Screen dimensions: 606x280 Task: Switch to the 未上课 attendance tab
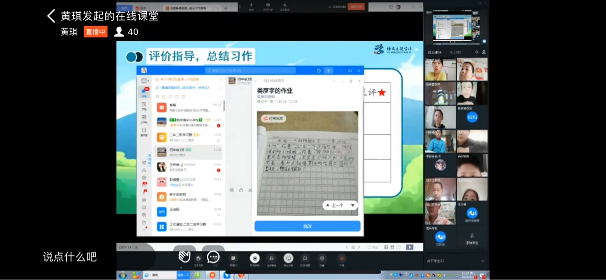[x=455, y=52]
